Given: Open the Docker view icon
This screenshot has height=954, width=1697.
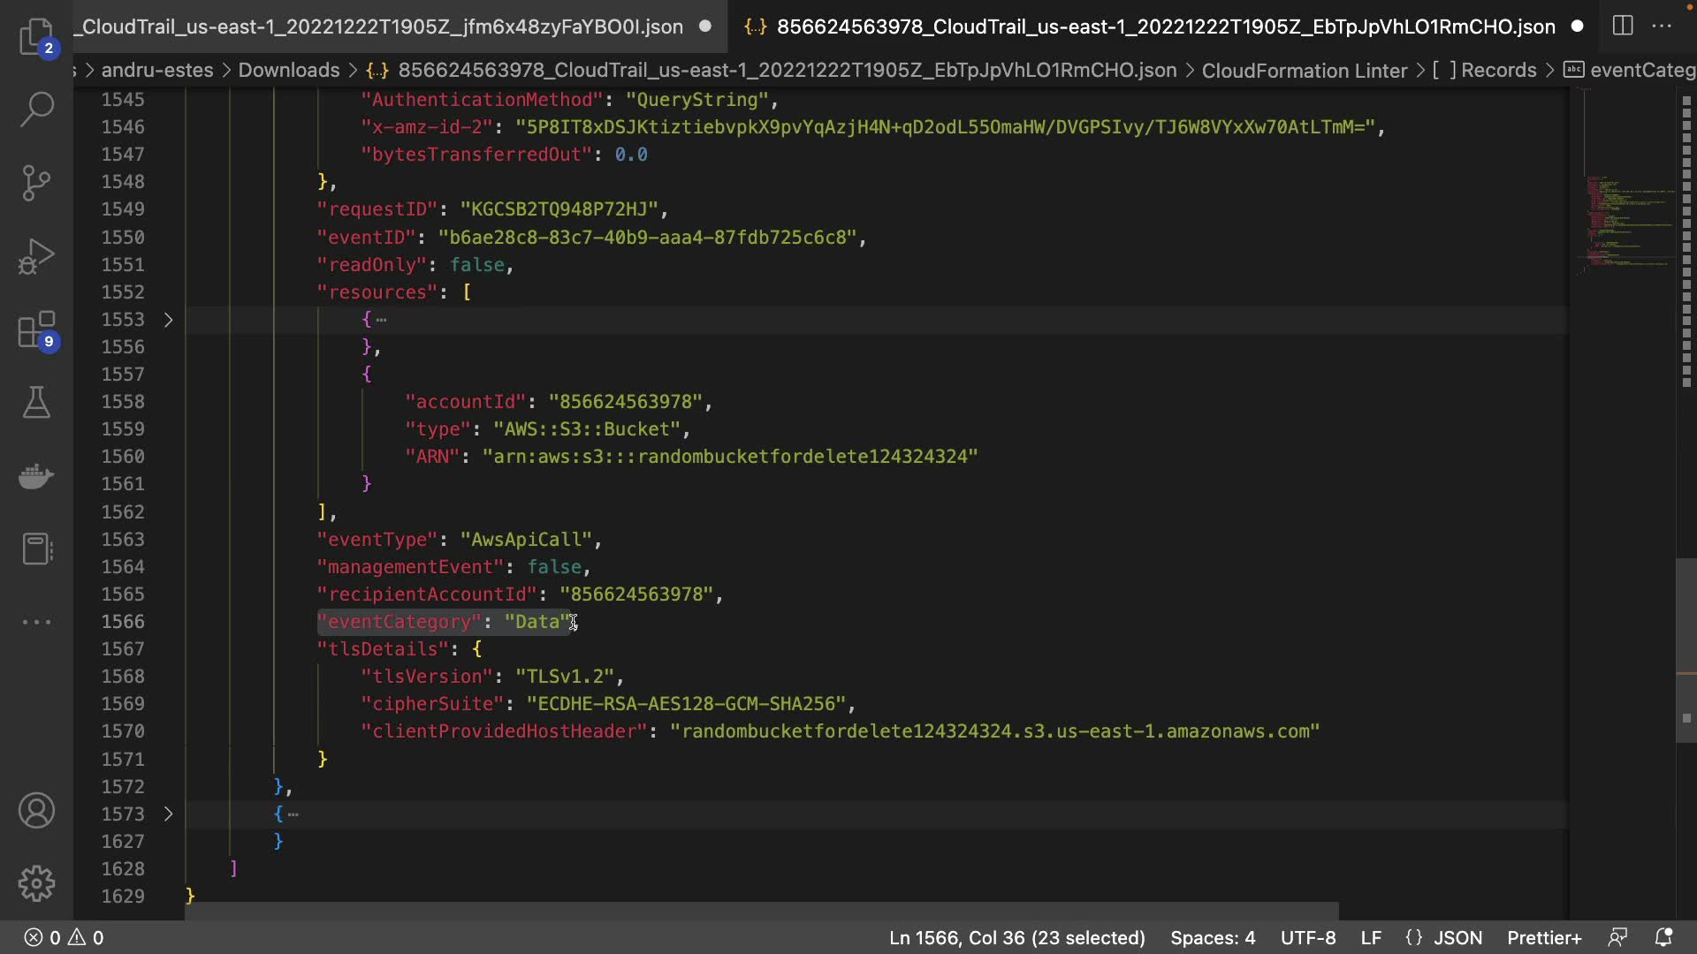Looking at the screenshot, I should click(36, 476).
